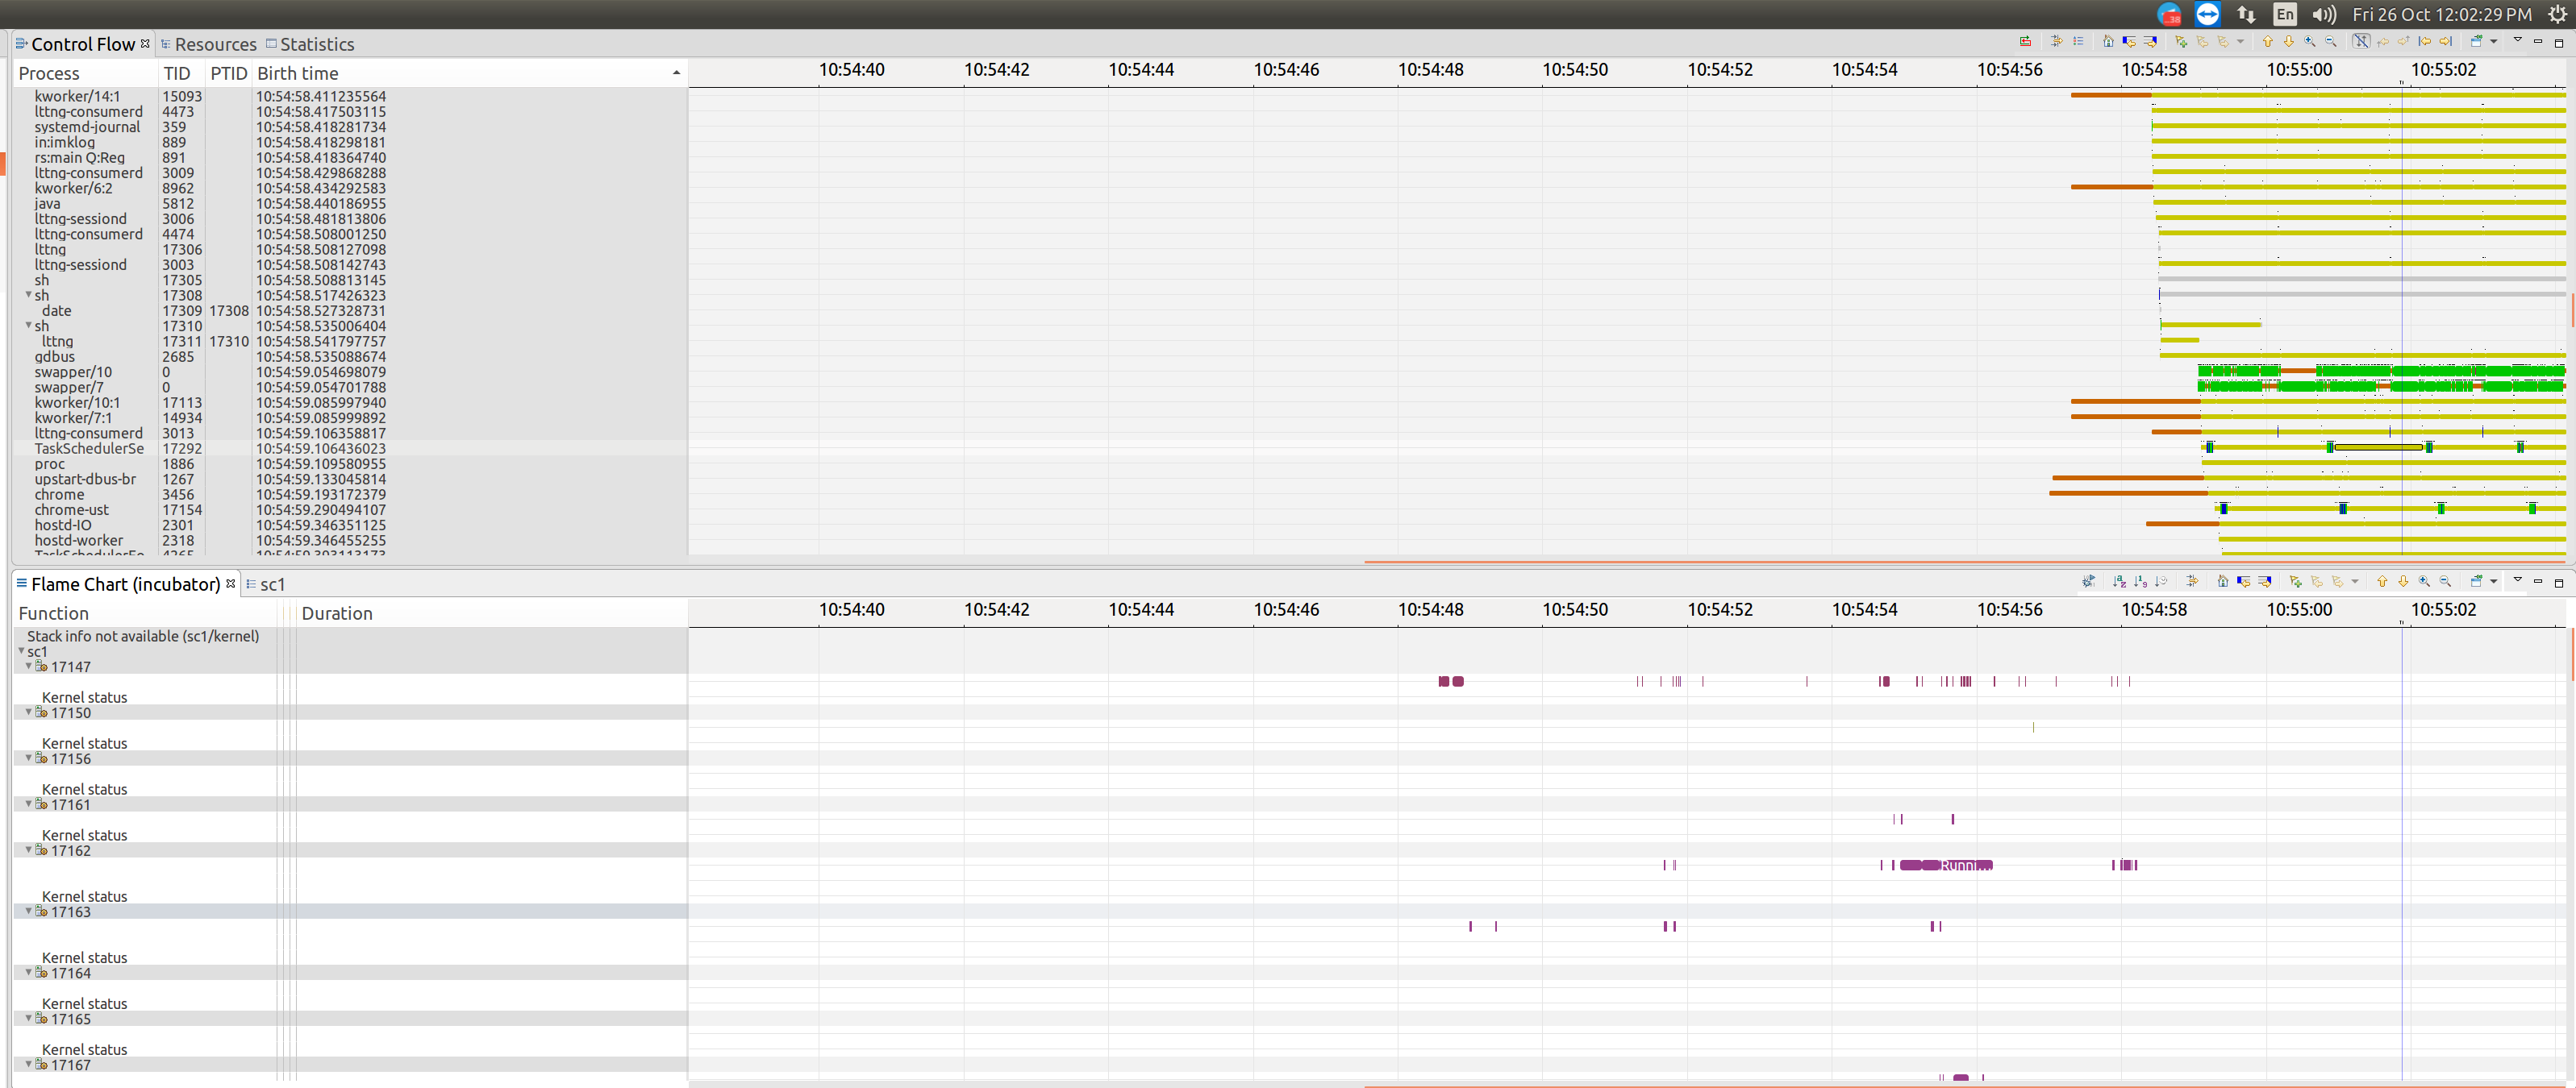Collapse thread 17165 in Flame Chart
2576x1088 pixels.
pyautogui.click(x=28, y=1018)
